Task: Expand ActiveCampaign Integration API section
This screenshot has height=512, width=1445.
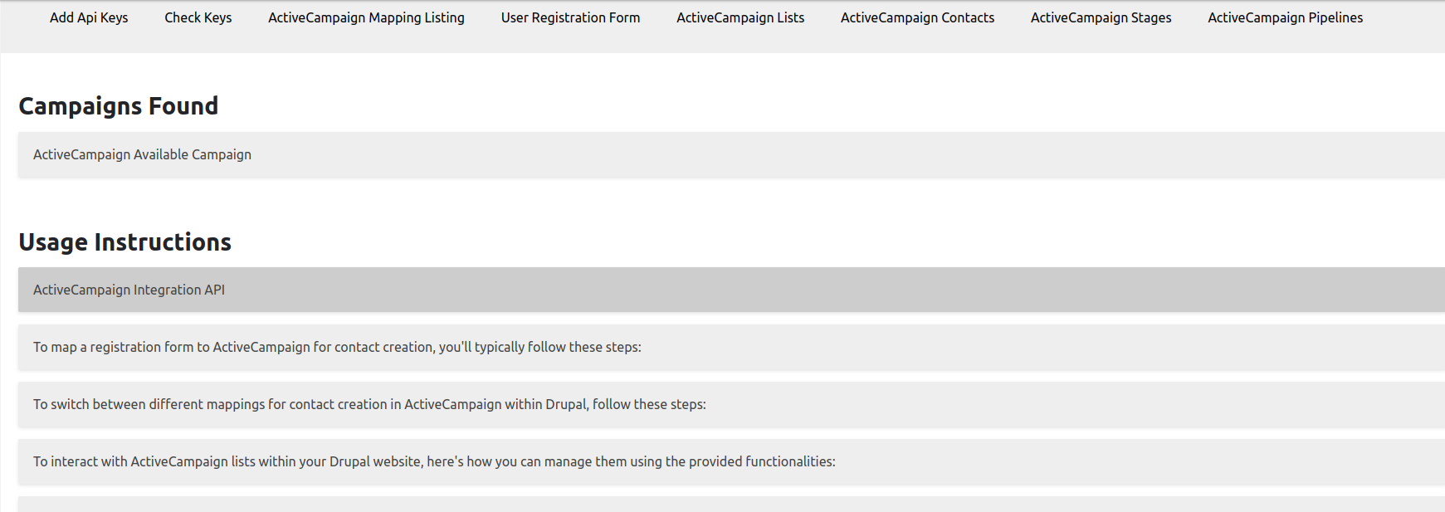Action: (731, 290)
